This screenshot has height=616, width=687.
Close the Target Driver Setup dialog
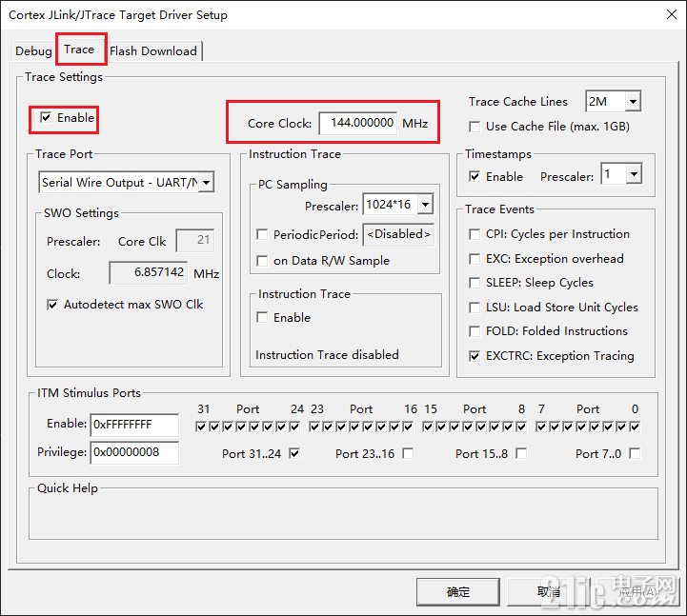click(671, 14)
